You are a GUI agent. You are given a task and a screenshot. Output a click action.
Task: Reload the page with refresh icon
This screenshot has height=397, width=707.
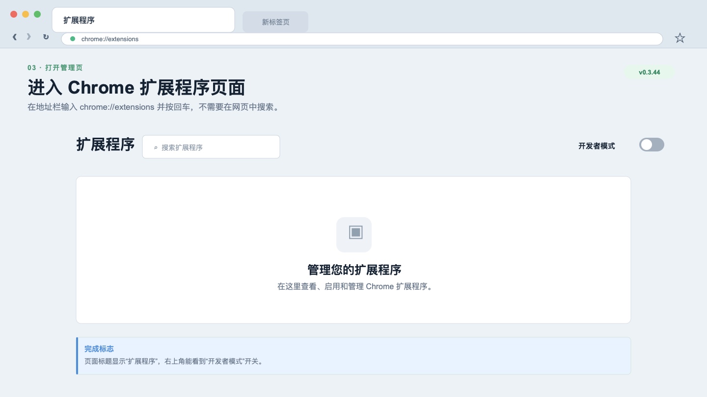46,37
